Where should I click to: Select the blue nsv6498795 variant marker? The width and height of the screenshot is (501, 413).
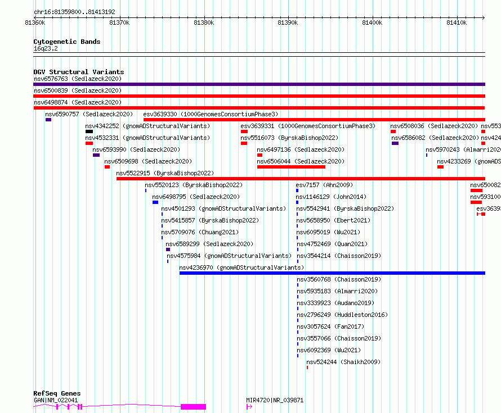pyautogui.click(x=155, y=202)
